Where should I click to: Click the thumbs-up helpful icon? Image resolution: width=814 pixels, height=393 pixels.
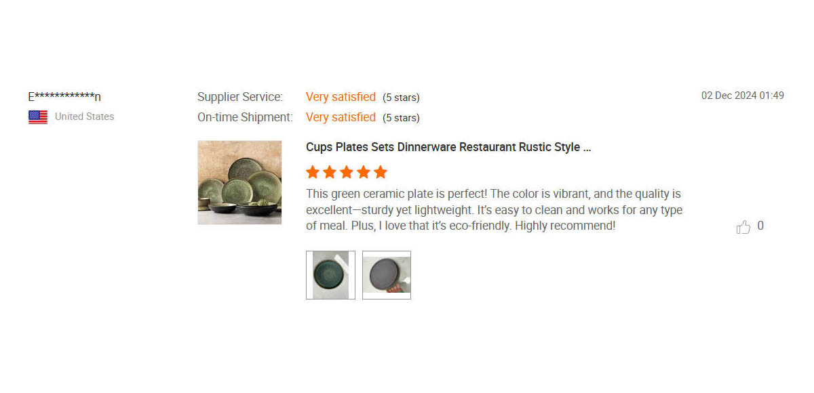743,227
